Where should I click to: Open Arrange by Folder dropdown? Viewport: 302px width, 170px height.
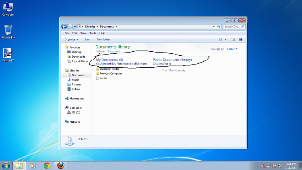click(x=232, y=49)
